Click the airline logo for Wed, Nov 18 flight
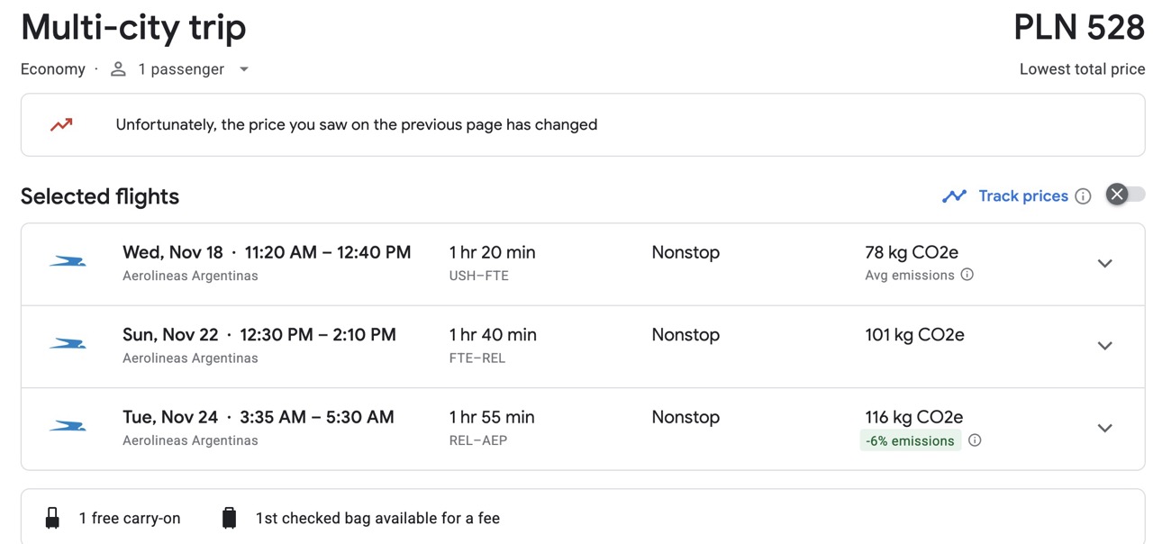The height and width of the screenshot is (544, 1153). 68,262
